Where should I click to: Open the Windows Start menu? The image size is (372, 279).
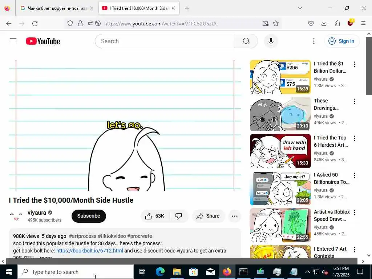click(x=9, y=272)
